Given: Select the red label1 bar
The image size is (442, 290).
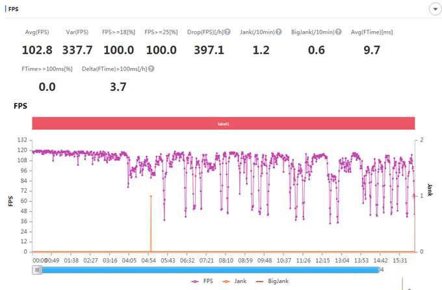Looking at the screenshot, I should point(224,123).
